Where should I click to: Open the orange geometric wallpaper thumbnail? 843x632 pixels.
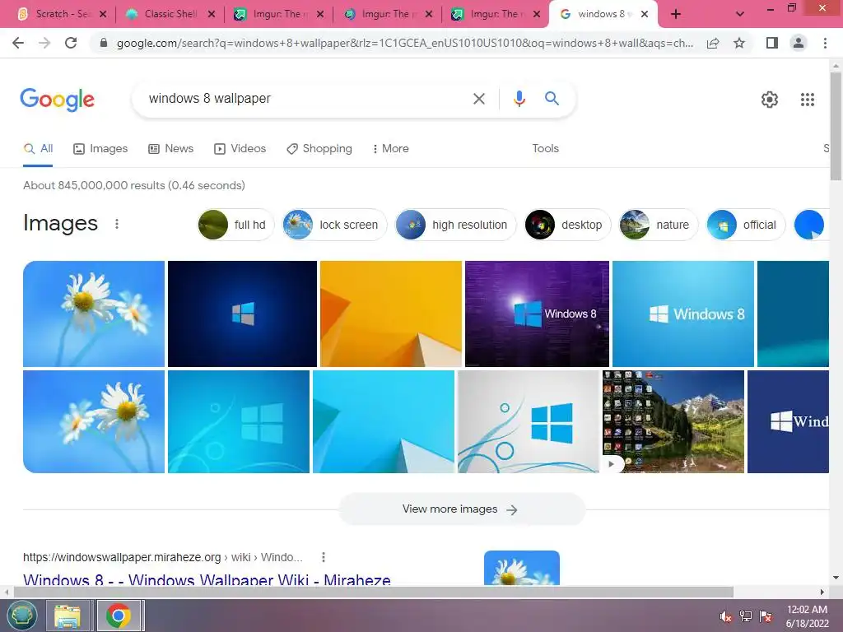coord(391,314)
